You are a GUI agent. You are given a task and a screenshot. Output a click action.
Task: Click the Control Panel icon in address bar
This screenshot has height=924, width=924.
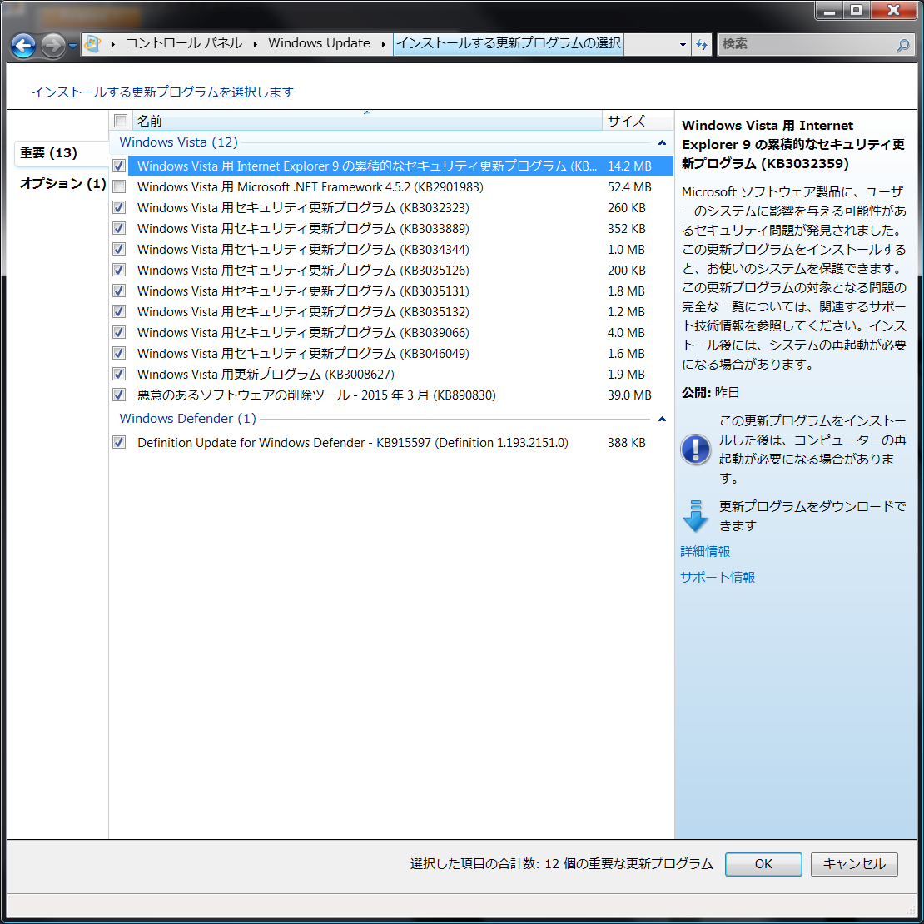point(92,43)
